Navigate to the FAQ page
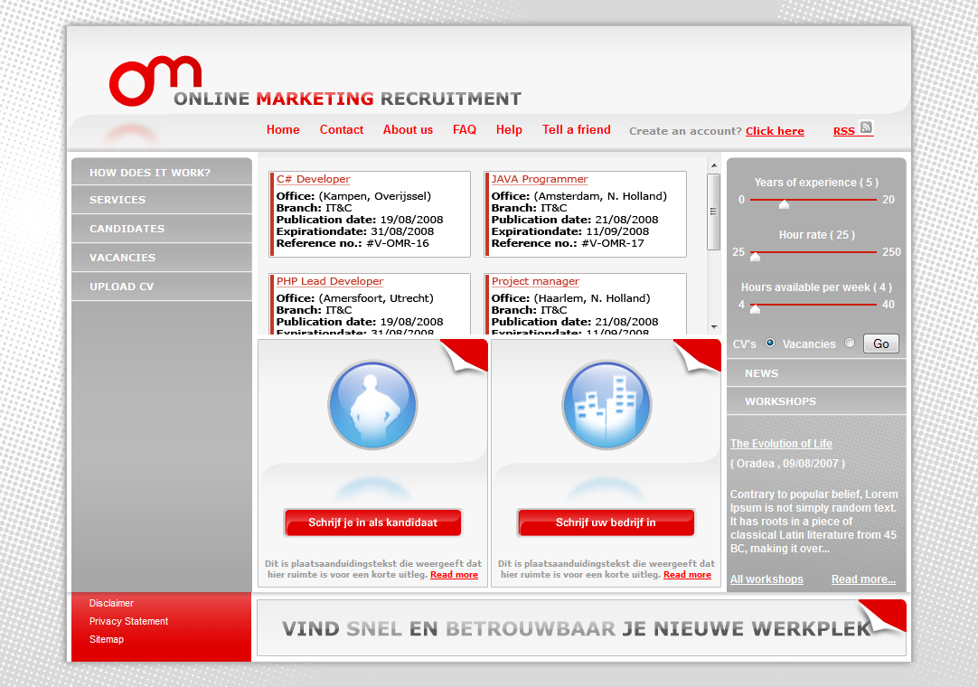 (464, 129)
